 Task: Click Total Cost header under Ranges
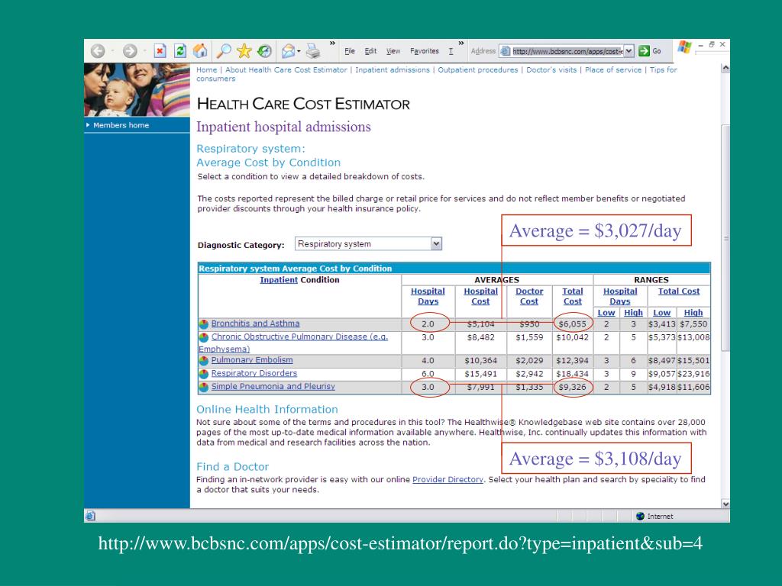tap(679, 291)
